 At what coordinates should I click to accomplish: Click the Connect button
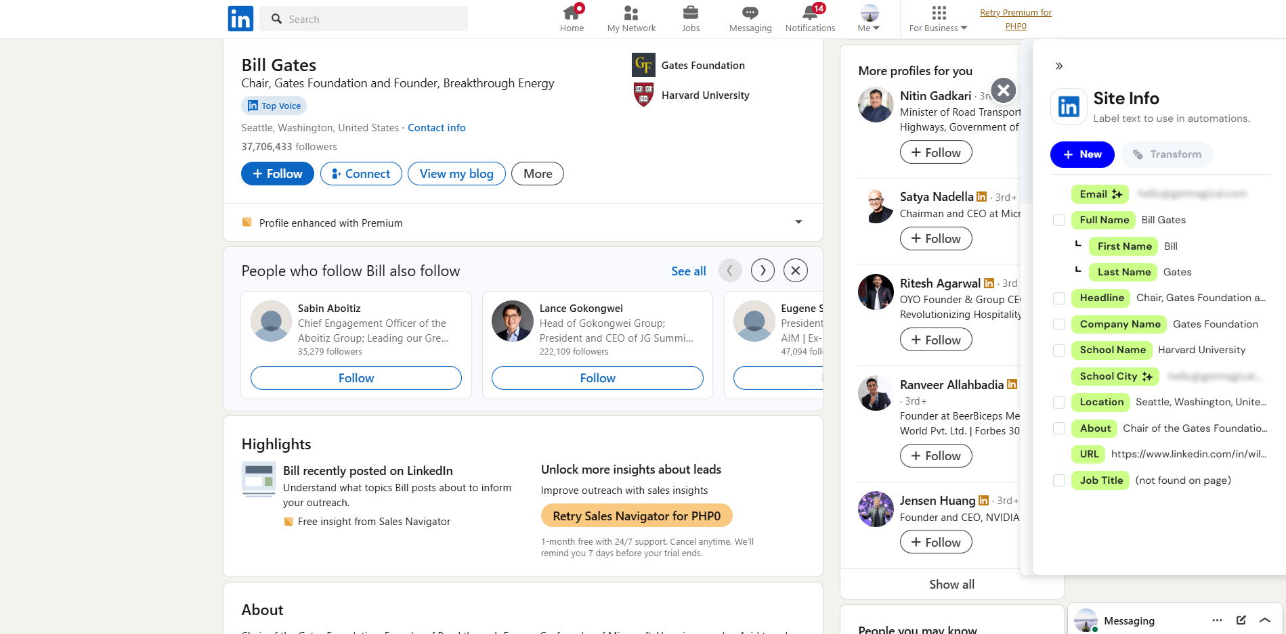pyautogui.click(x=361, y=174)
